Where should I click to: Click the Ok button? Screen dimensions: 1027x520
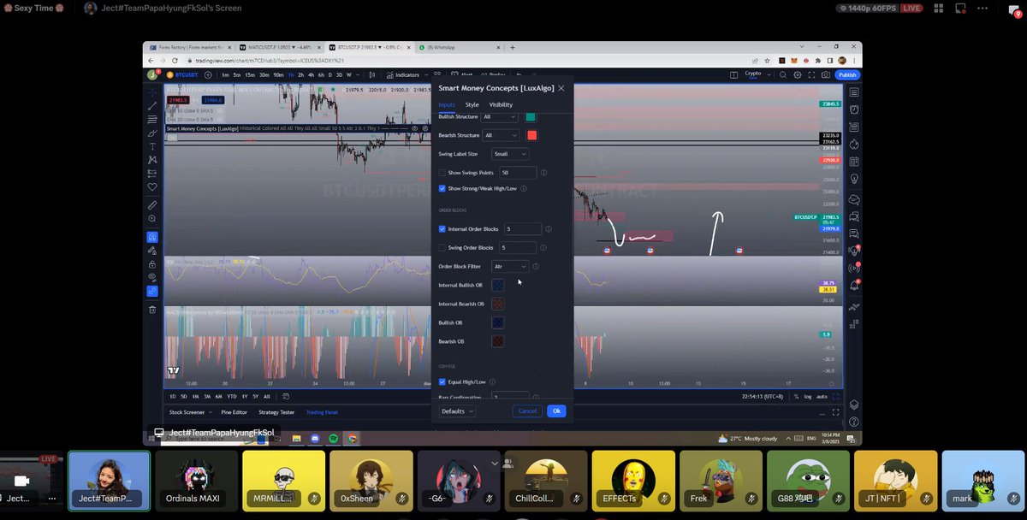[x=556, y=411]
